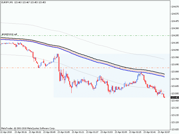Click the 123.315 price axis label
Image resolution: width=179 pixels, height=134 pixels.
[x=175, y=108]
